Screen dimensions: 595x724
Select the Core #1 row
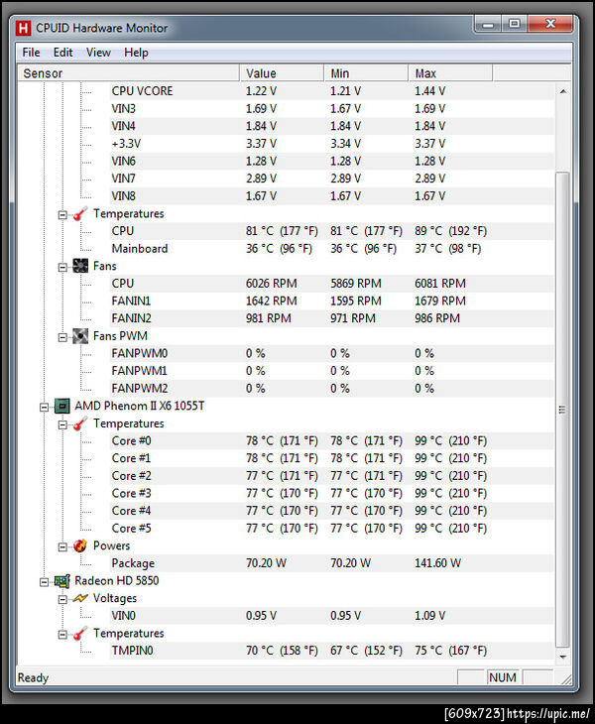click(331, 458)
